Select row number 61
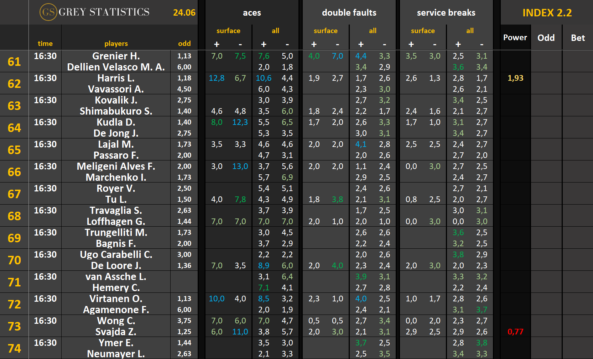Screen dimensions: 593x359 click(14, 62)
